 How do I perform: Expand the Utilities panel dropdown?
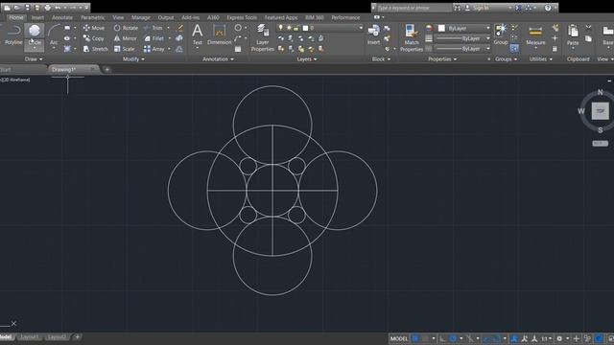(x=541, y=59)
